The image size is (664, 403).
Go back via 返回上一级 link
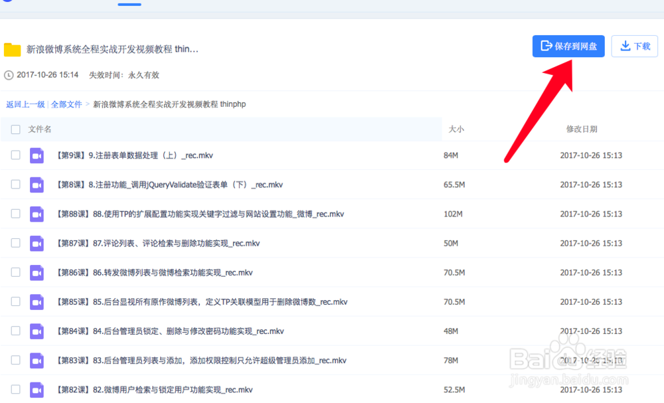coord(25,104)
